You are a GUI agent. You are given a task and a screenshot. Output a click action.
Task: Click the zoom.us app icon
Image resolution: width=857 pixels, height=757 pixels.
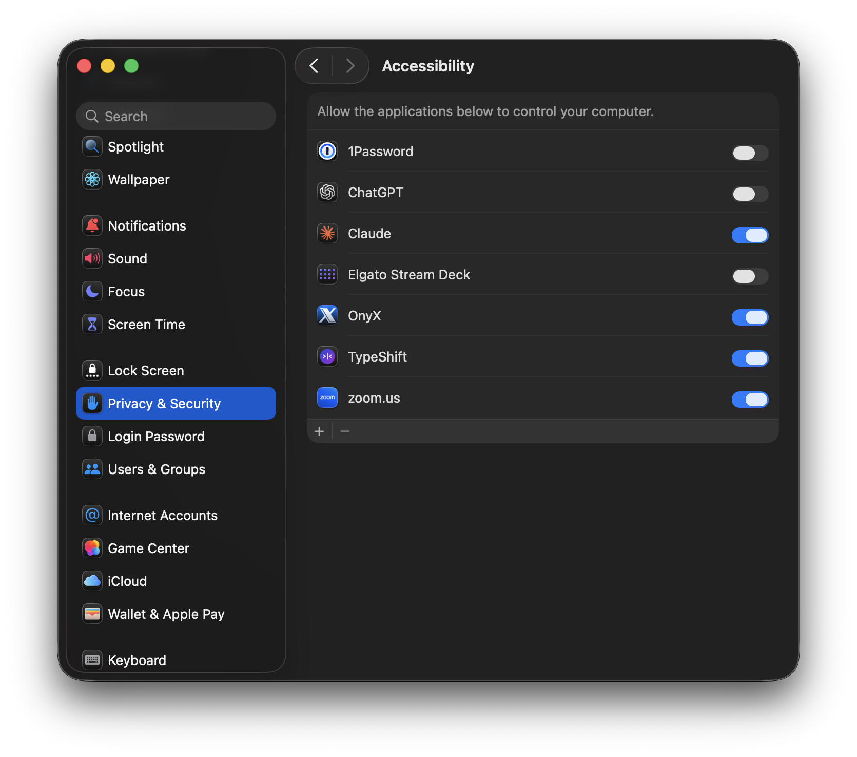point(327,398)
